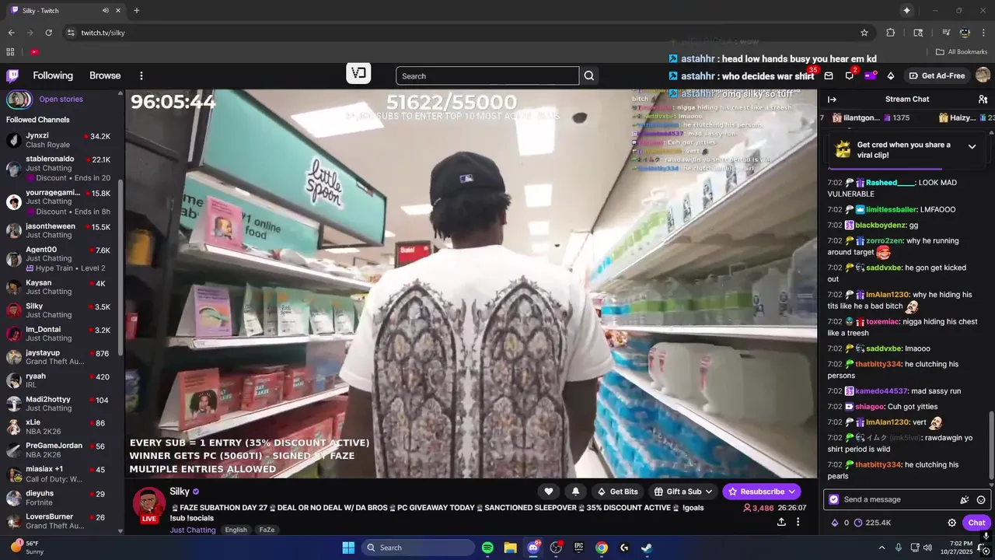Image resolution: width=995 pixels, height=560 pixels.
Task: Click username Rasheed in chat
Action: coord(890,183)
